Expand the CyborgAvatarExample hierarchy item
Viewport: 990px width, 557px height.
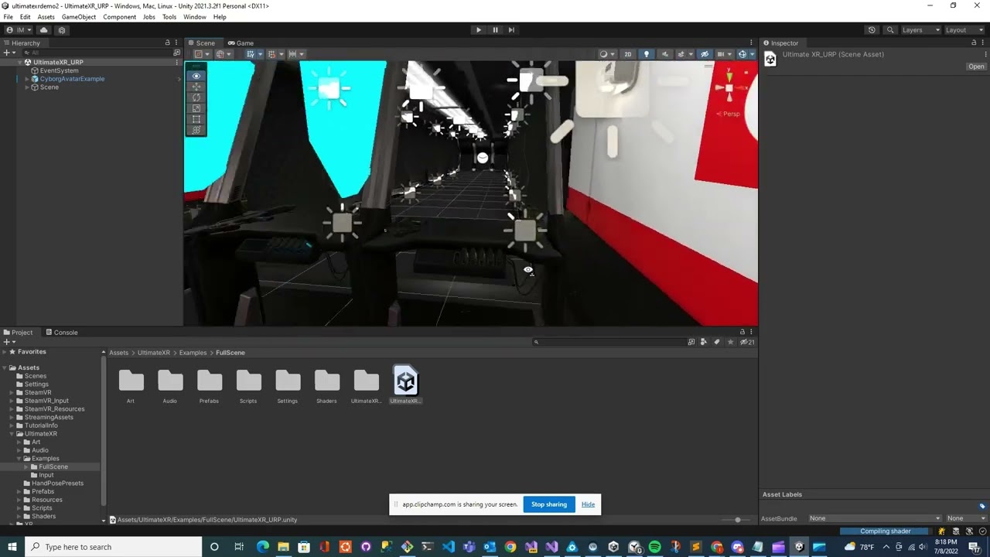(x=27, y=79)
